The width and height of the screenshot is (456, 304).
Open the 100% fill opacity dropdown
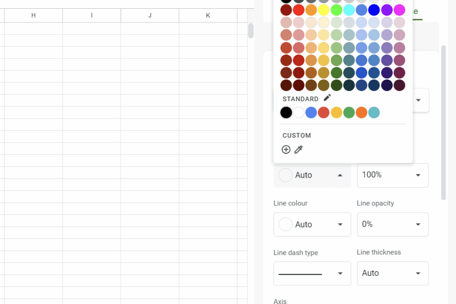tap(393, 175)
